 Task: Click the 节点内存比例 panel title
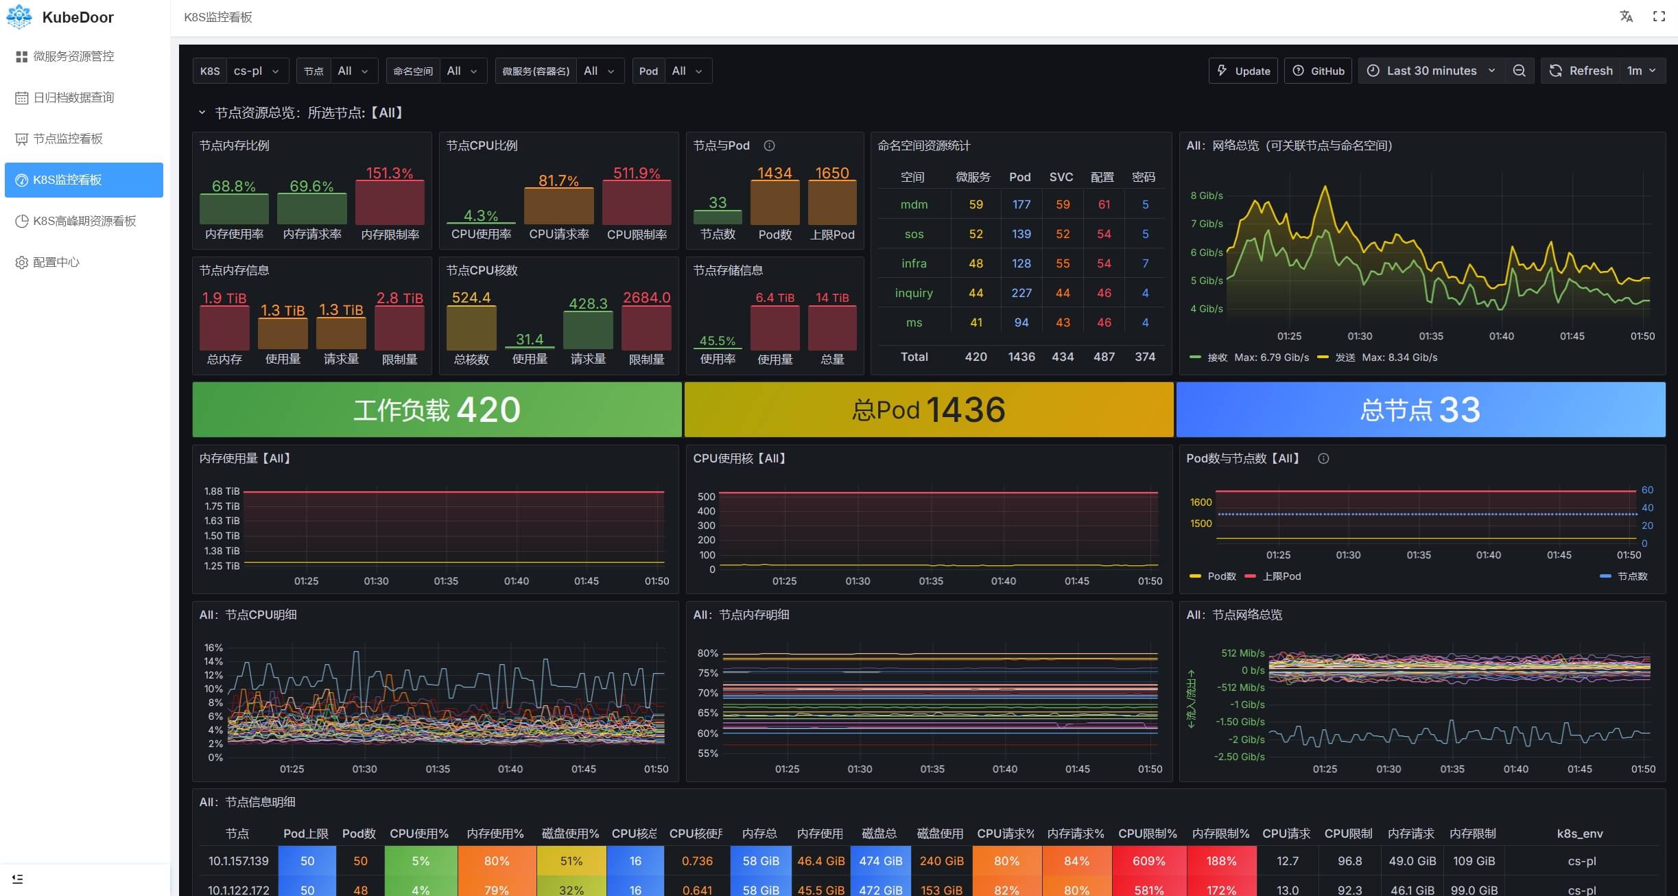click(235, 145)
